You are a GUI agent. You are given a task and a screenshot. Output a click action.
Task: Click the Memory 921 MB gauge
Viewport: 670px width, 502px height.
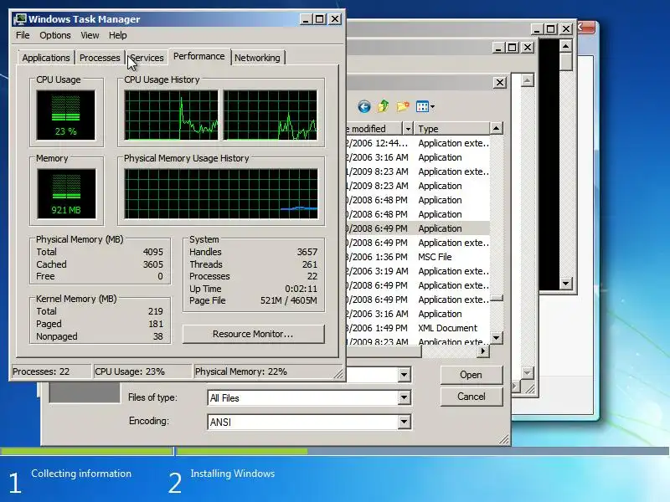pyautogui.click(x=66, y=193)
